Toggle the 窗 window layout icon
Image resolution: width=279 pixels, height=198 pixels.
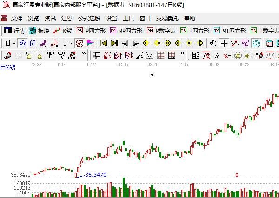pyautogui.click(x=23, y=43)
